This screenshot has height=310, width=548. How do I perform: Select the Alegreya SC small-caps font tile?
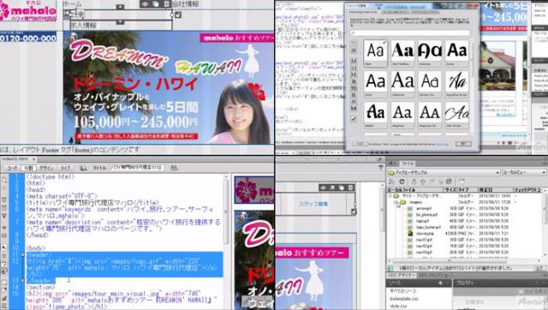click(x=430, y=115)
